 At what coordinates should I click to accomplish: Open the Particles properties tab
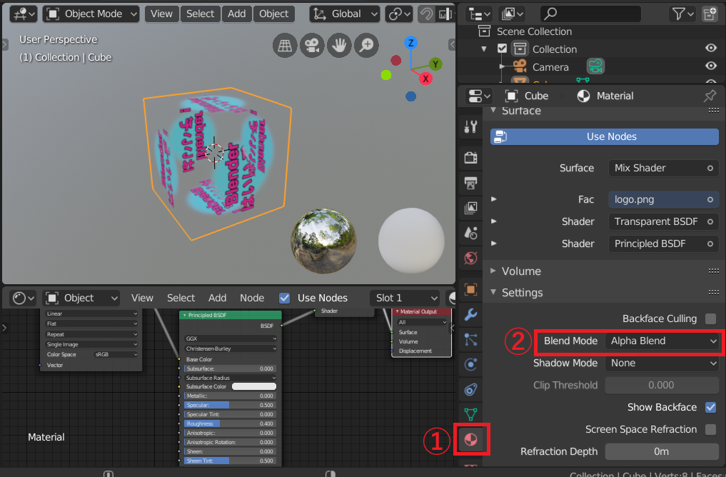[x=470, y=340]
